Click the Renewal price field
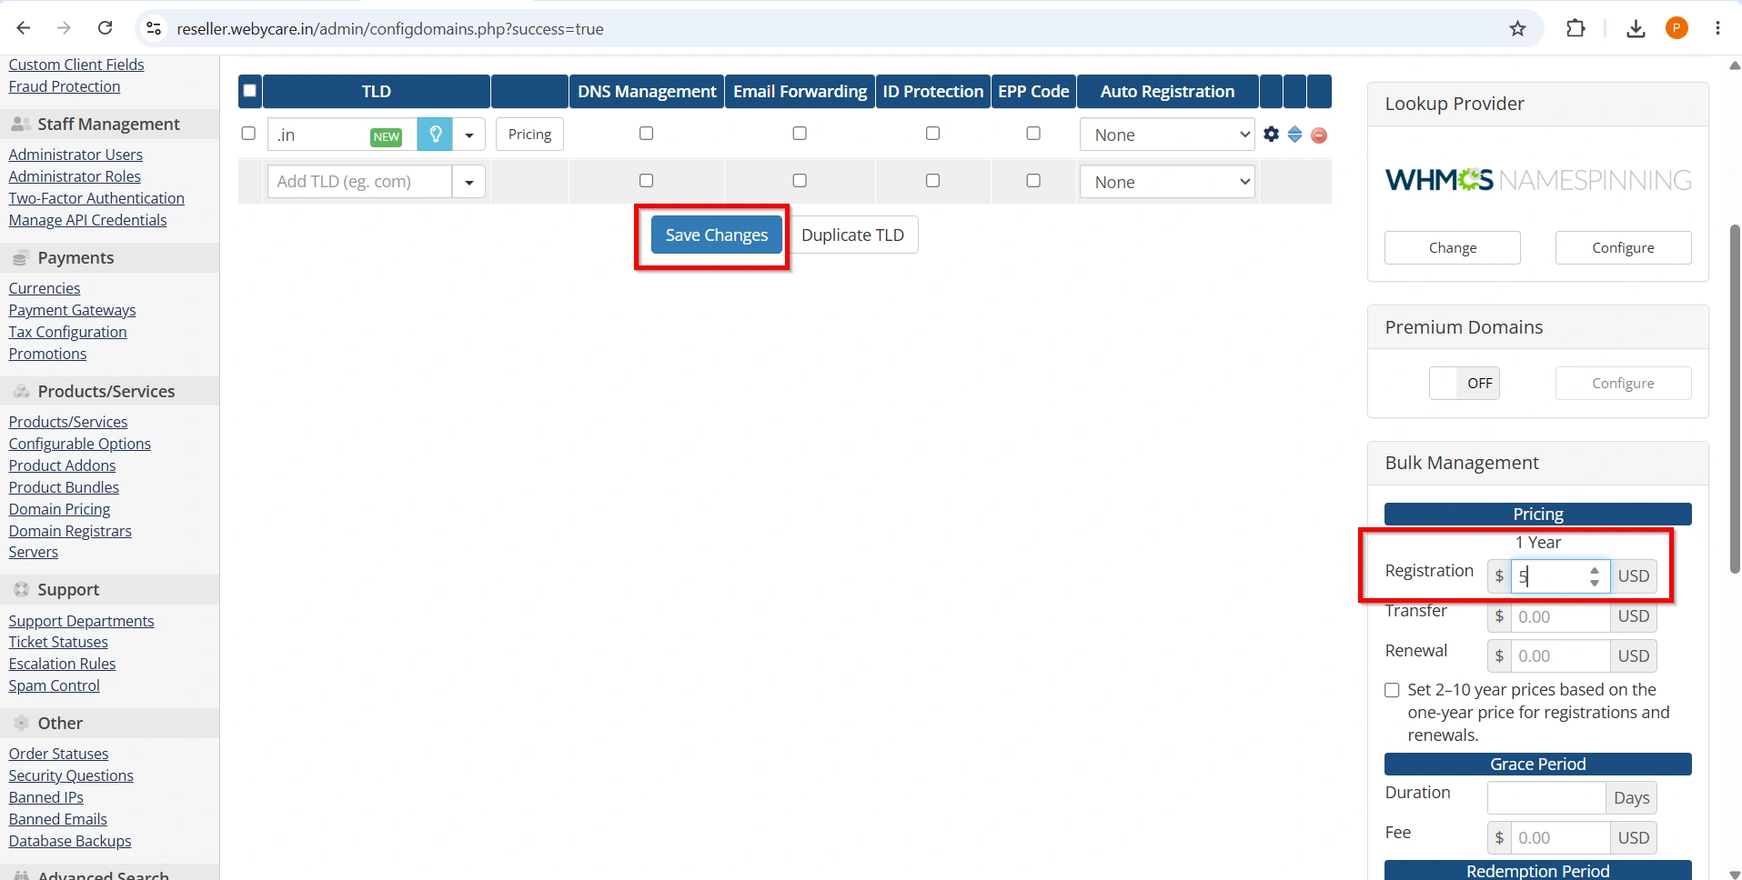The width and height of the screenshot is (1742, 880). 1560,656
